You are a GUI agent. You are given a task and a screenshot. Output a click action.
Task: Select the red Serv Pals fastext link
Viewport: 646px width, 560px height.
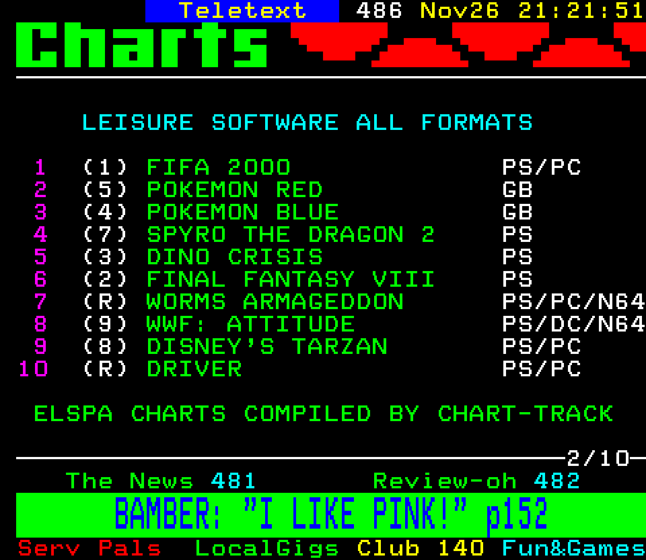[x=89, y=548]
